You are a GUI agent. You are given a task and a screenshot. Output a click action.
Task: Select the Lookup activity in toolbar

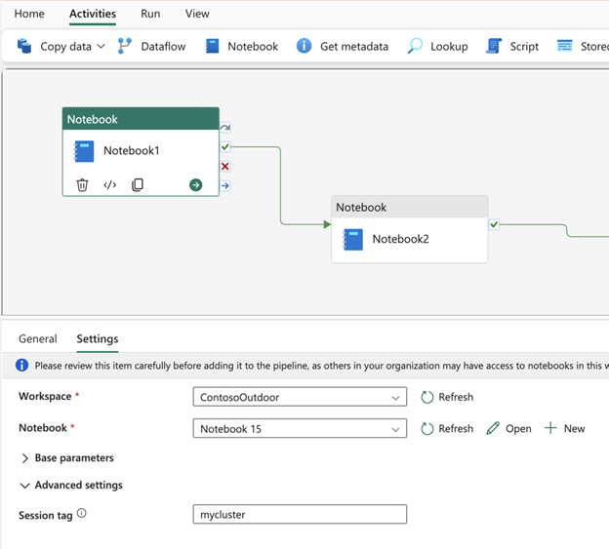click(436, 46)
